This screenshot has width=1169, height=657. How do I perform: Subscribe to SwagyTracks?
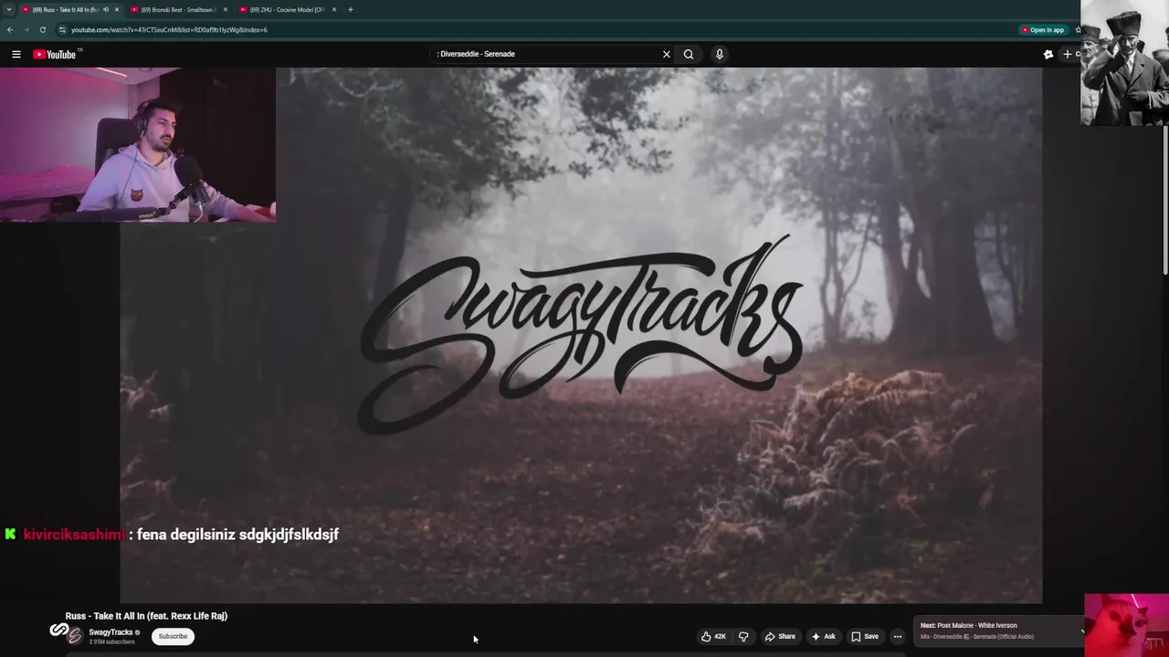coord(173,637)
